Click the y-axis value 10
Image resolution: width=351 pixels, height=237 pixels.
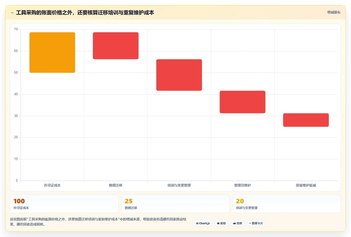[16, 159]
